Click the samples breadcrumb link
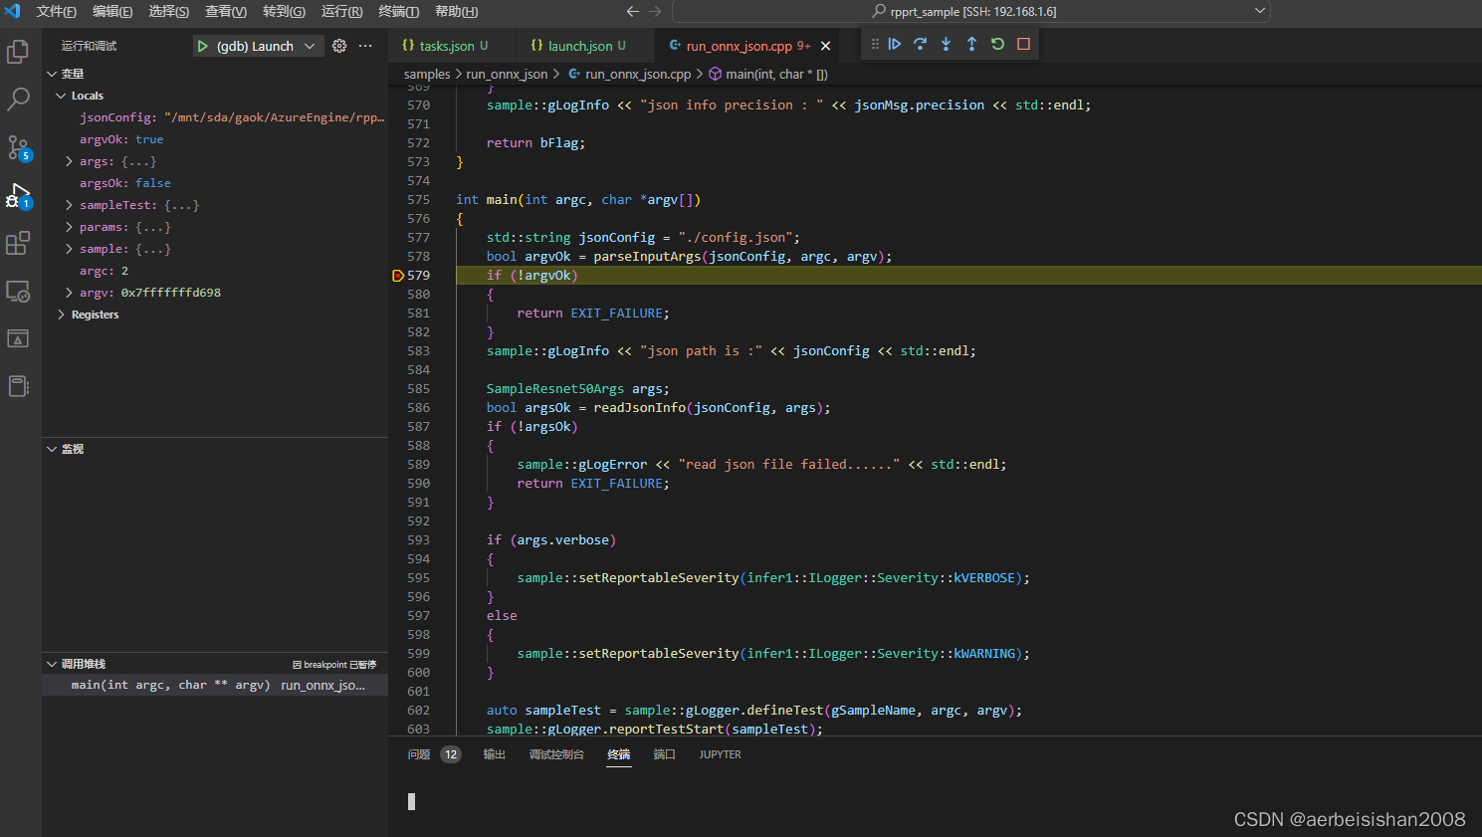This screenshot has width=1482, height=837. click(427, 74)
